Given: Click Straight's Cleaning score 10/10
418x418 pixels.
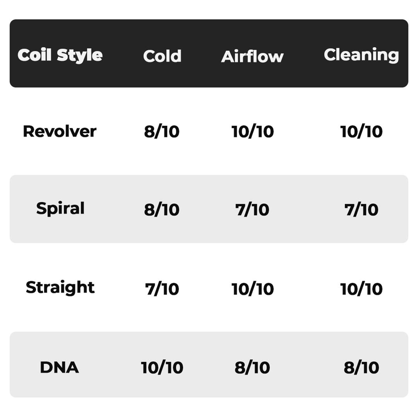Looking at the screenshot, I should pyautogui.click(x=361, y=289).
